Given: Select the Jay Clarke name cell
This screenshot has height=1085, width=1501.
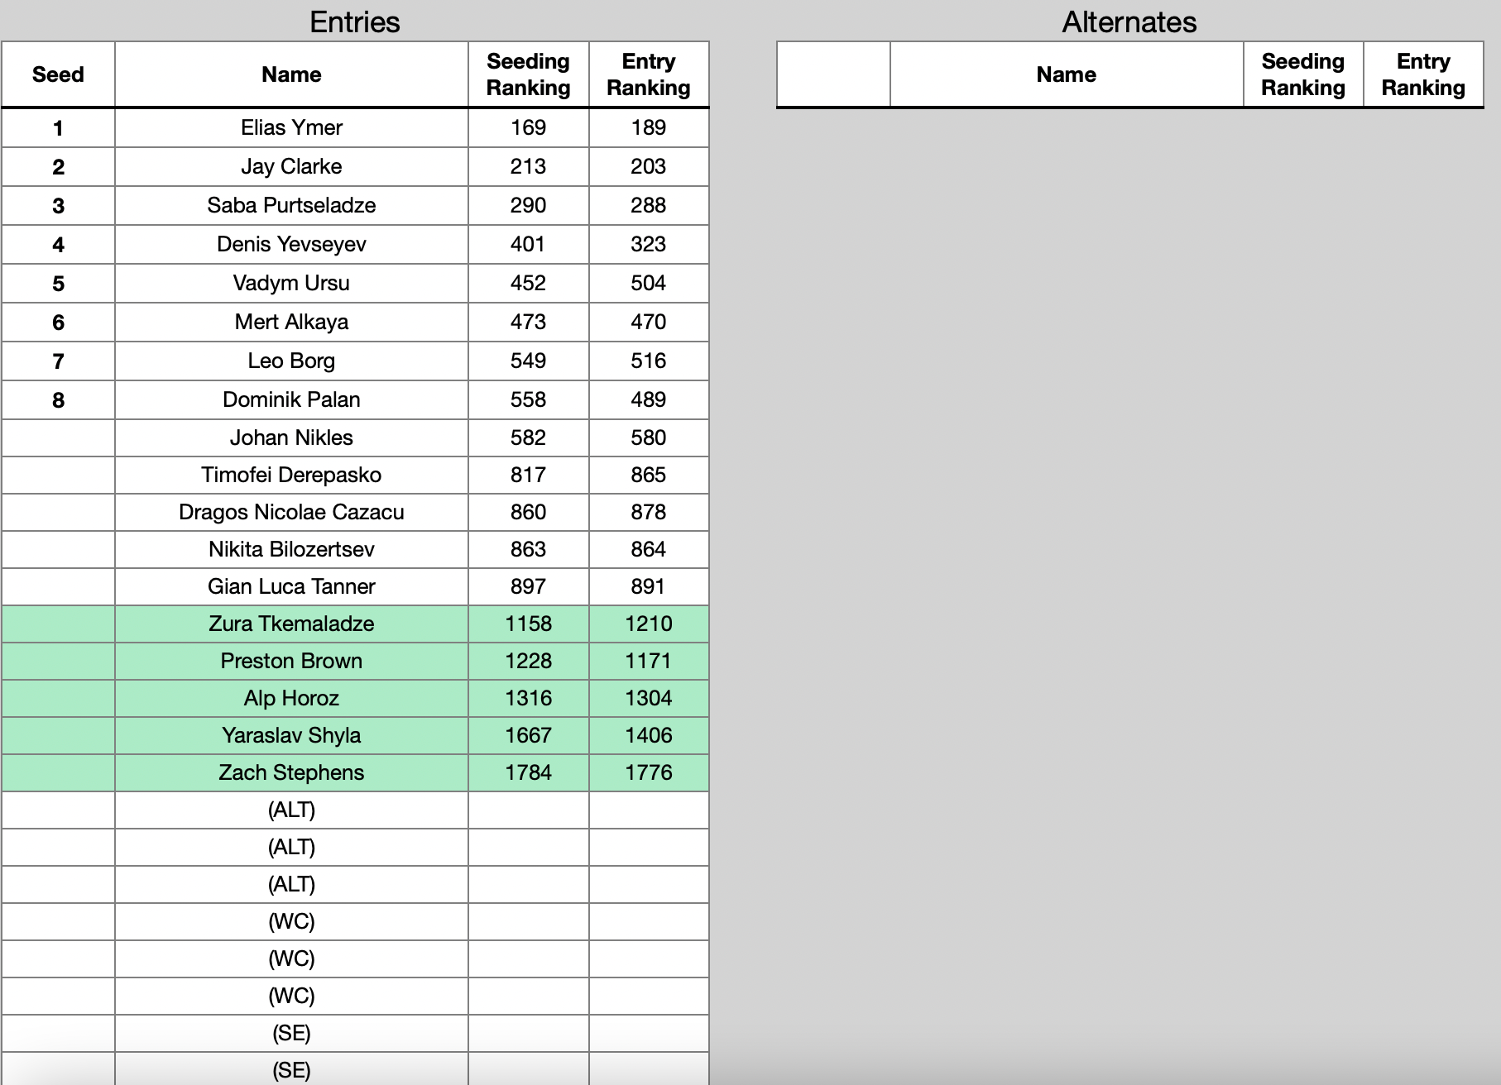Looking at the screenshot, I should tap(291, 167).
